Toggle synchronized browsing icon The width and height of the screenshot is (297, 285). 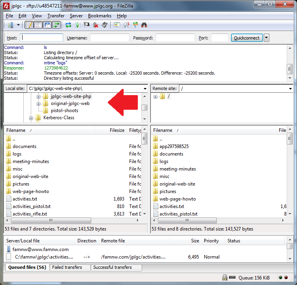tap(135, 25)
